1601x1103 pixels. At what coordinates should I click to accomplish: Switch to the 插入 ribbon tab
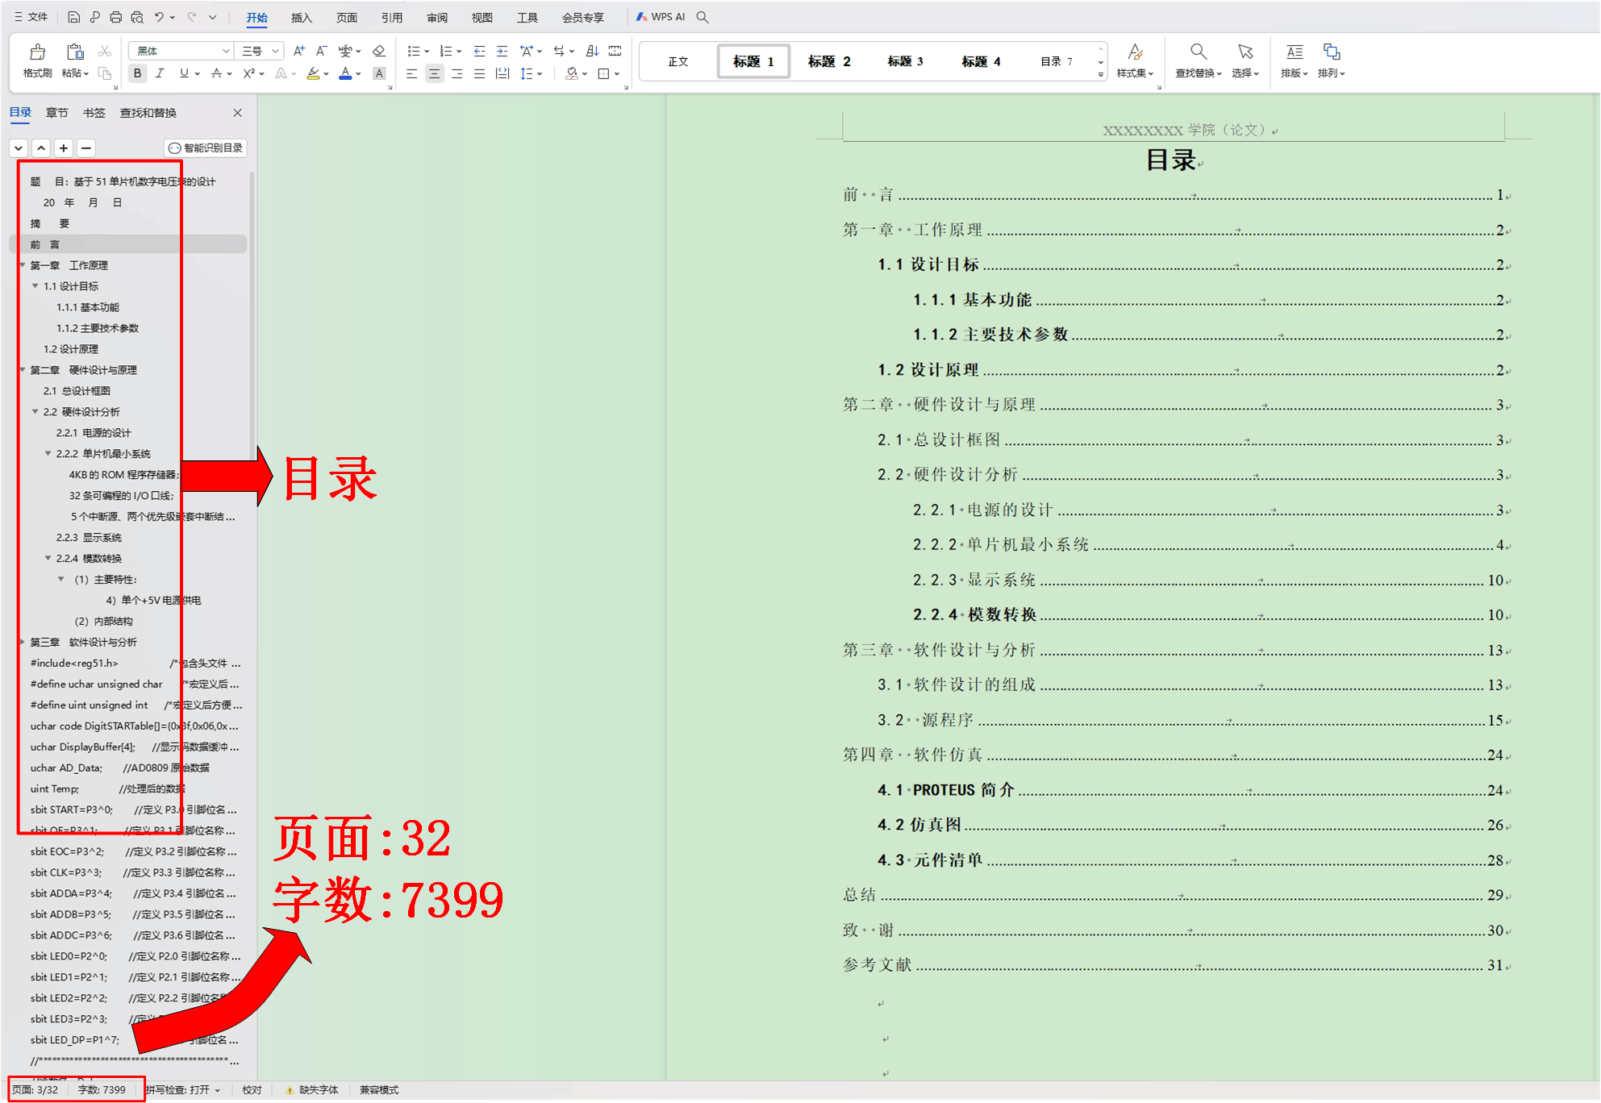point(300,17)
